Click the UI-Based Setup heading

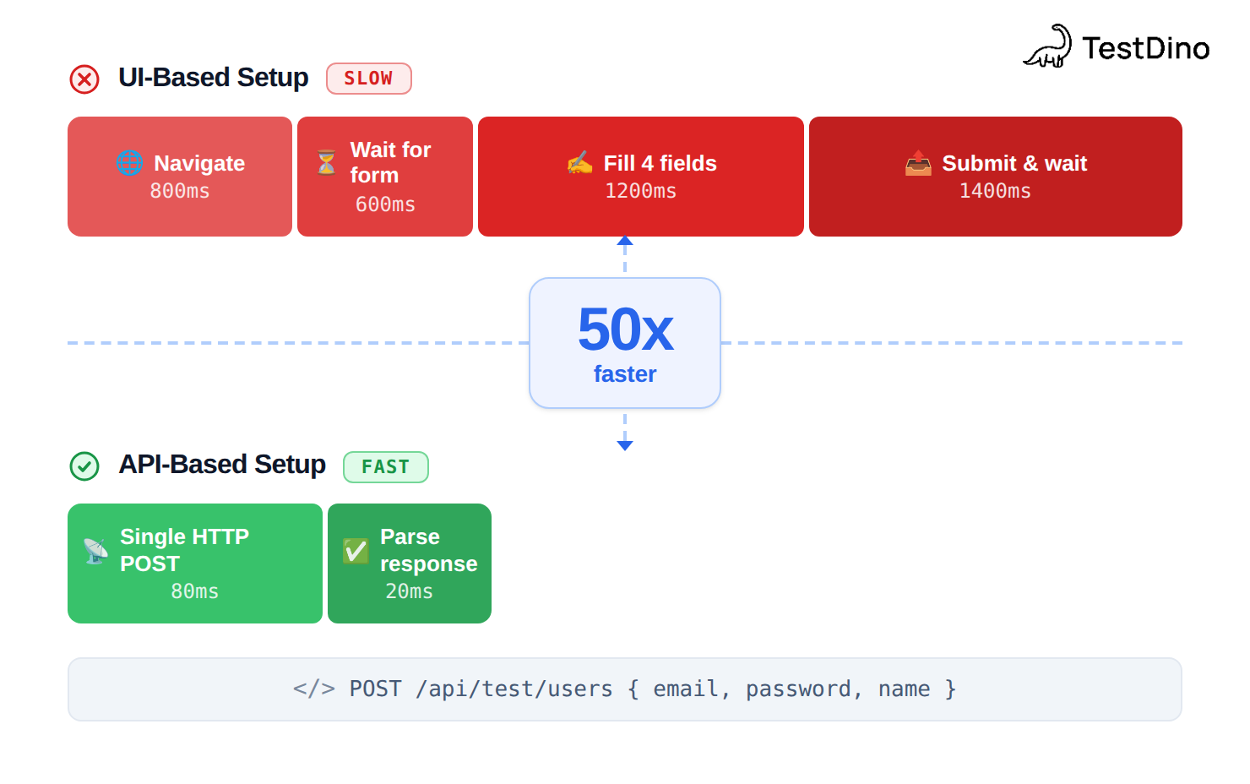(213, 78)
